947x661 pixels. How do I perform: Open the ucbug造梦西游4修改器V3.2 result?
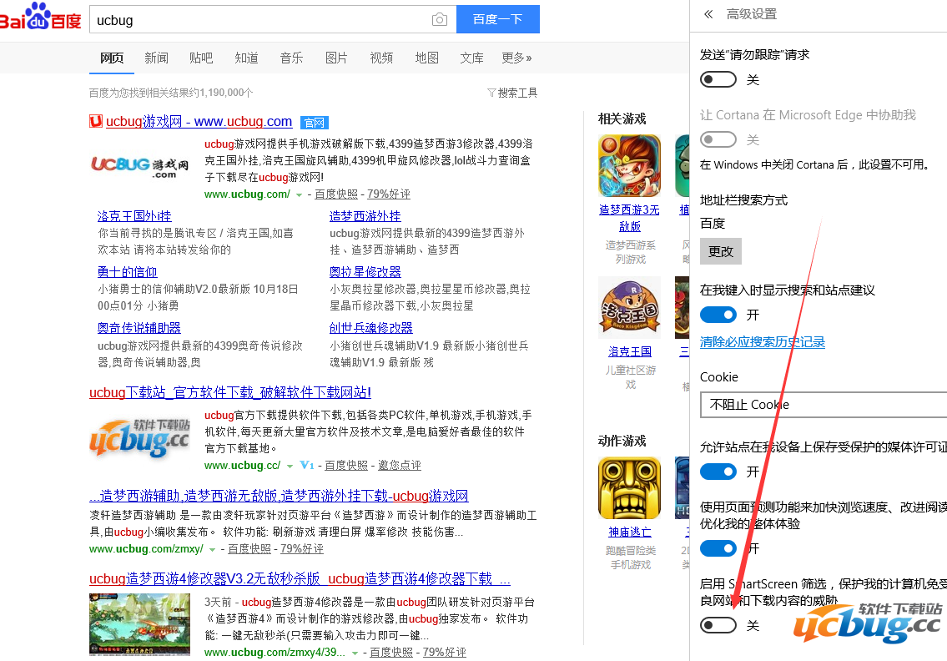pyautogui.click(x=300, y=579)
